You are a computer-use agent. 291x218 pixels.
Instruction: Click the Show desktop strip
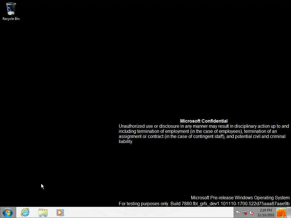pyautogui.click(x=289, y=212)
